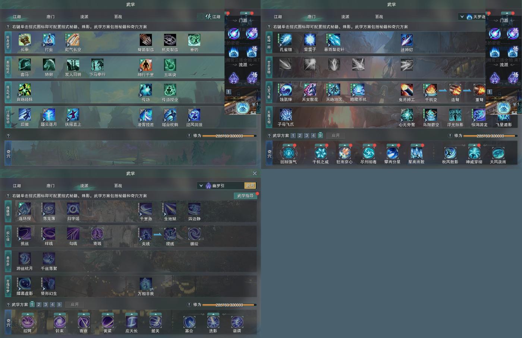Expand the arrow above the 应天长 talent
Screen dimensions: 522x338
coord(132,314)
